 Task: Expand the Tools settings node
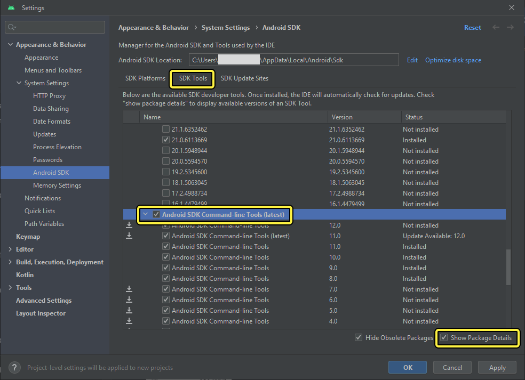pos(10,288)
